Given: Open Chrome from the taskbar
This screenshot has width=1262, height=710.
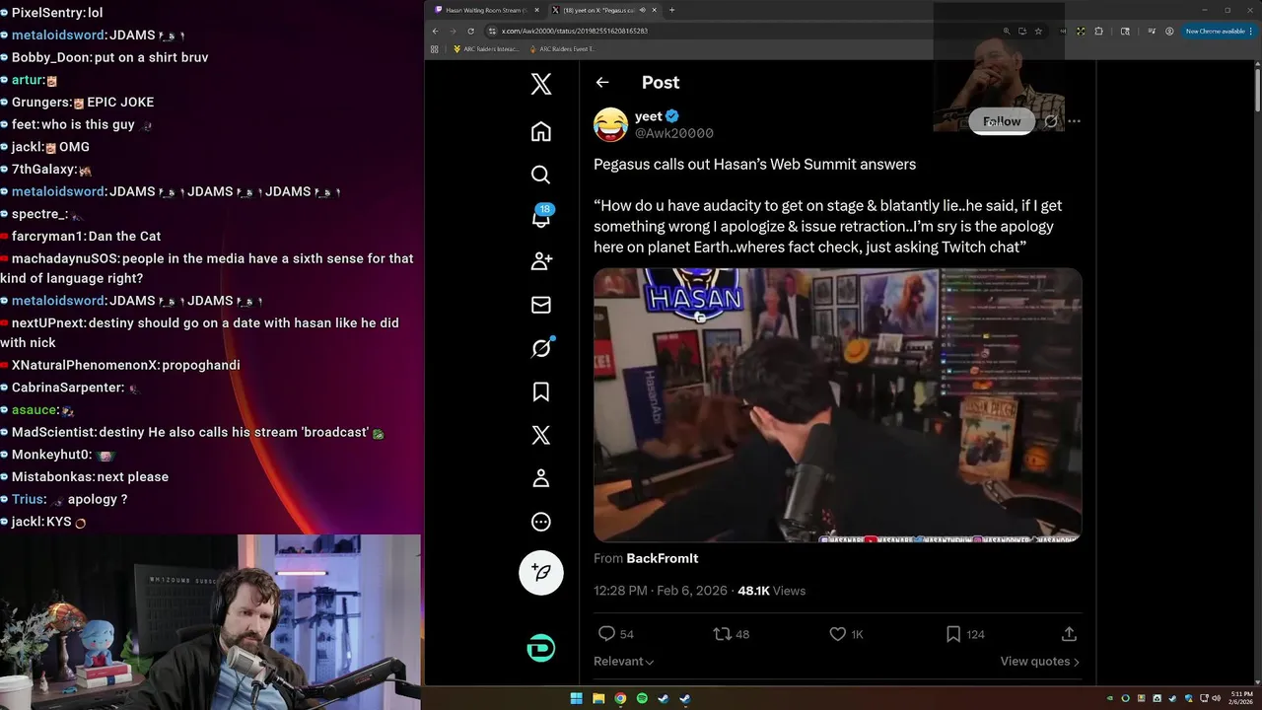Looking at the screenshot, I should click(620, 699).
